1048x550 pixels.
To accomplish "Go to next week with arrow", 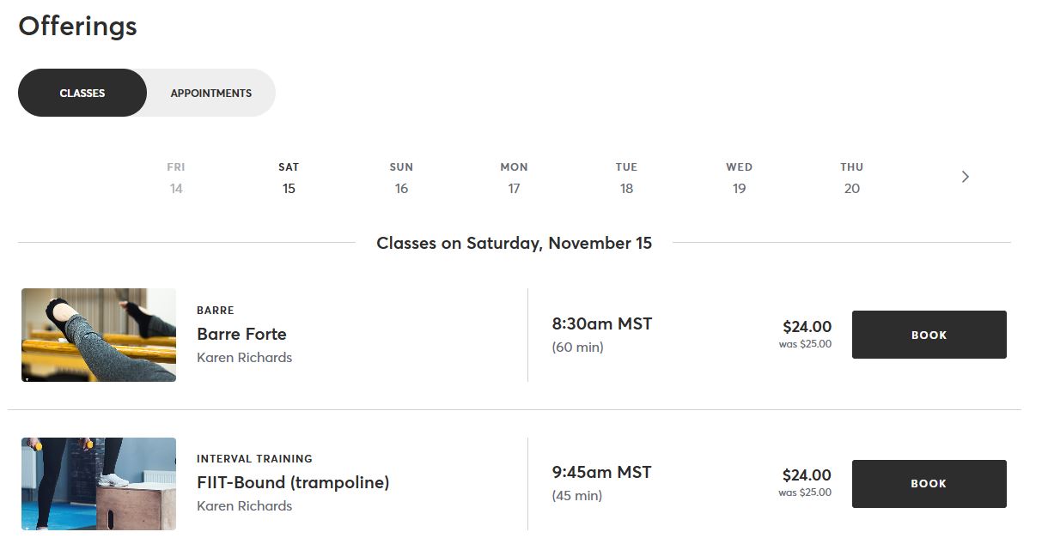I will 965,177.
